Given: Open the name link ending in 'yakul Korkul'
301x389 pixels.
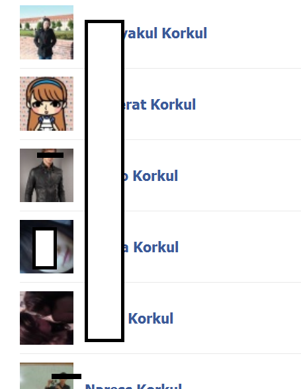Looking at the screenshot, I should click(x=165, y=33).
